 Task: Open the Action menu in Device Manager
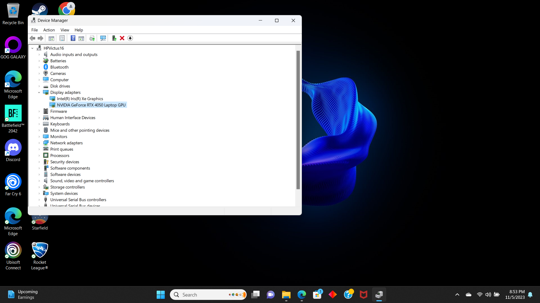(x=49, y=30)
